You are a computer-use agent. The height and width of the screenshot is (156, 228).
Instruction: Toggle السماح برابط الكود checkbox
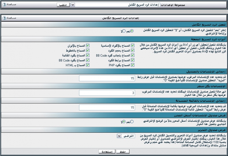click(x=133, y=60)
